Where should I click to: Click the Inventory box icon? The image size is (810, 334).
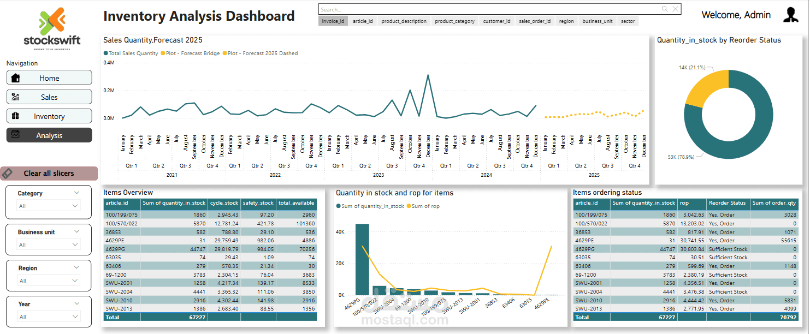coord(15,116)
